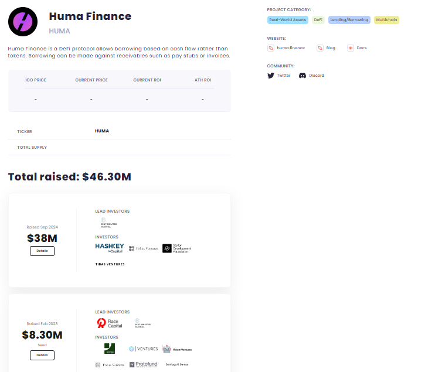Open the huma.finance website link icon
The image size is (435, 372).
point(271,48)
